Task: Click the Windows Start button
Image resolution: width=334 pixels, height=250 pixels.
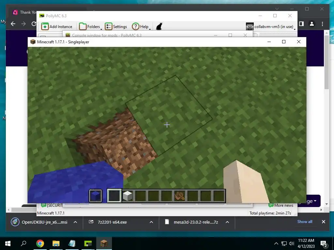Action: tap(8, 243)
